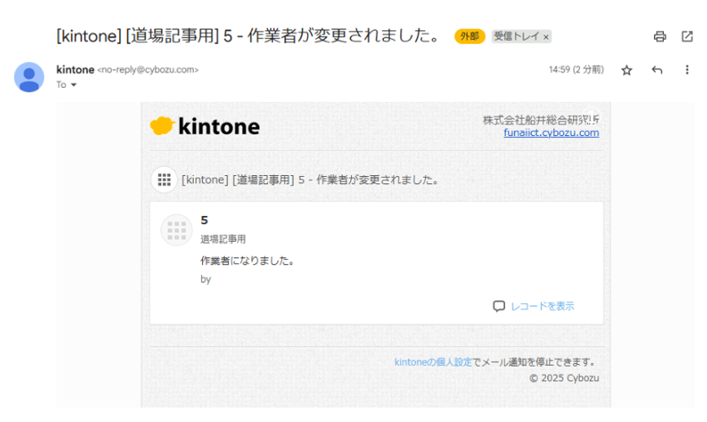
Task: Reply using the arrow icon
Action: [657, 70]
